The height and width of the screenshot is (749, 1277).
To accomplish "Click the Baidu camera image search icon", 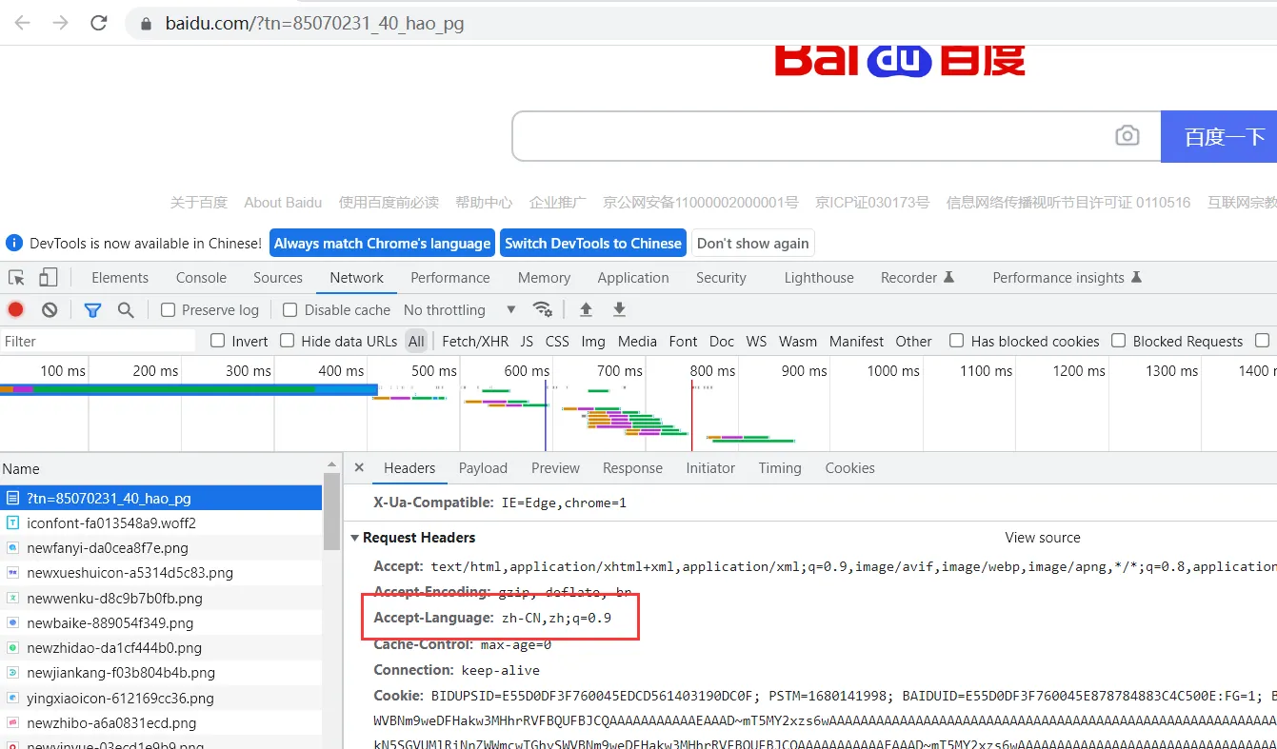I will tap(1127, 136).
